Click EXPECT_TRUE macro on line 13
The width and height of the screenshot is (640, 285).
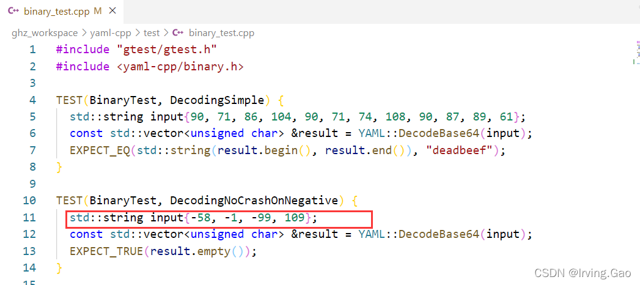coord(106,251)
